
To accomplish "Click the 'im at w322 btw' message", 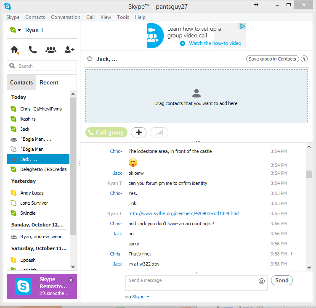I will coord(144,264).
